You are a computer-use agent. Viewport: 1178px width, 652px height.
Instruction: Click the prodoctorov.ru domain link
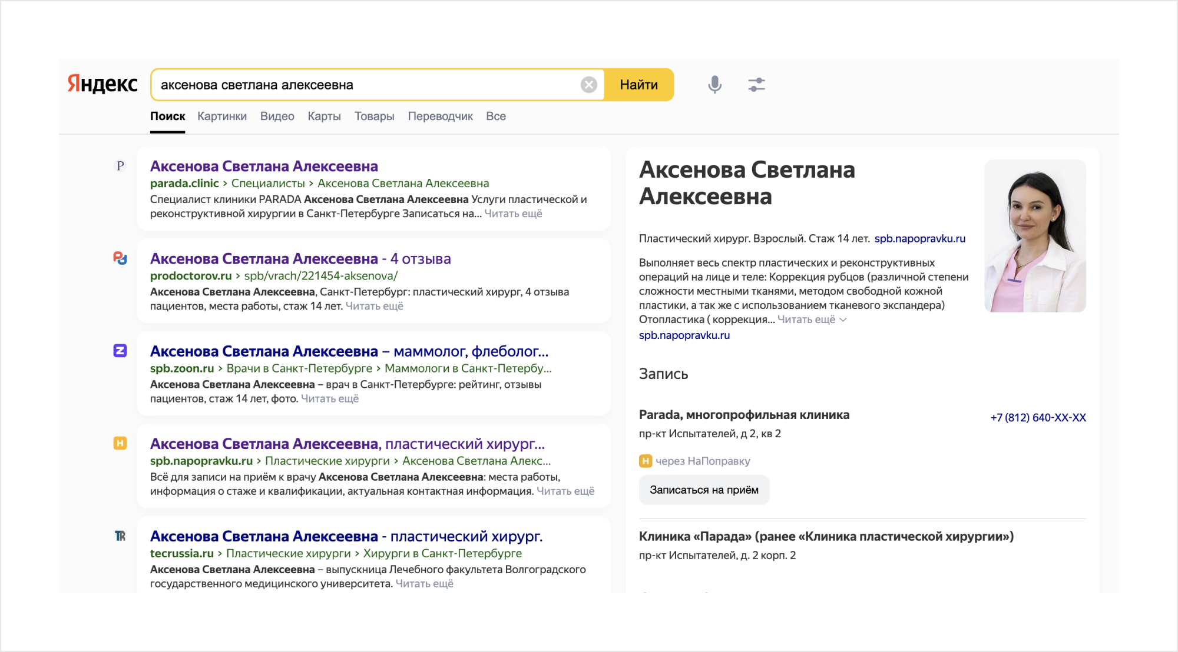click(x=191, y=275)
